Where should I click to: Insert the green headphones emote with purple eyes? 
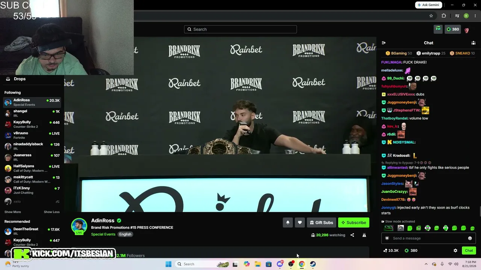(x=428, y=228)
